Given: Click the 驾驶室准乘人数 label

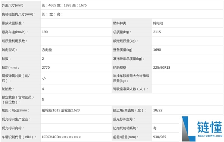Looking at the screenshot, I should (131, 89).
